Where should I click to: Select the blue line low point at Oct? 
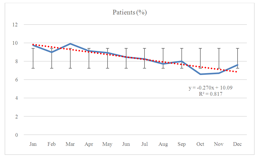(200, 74)
